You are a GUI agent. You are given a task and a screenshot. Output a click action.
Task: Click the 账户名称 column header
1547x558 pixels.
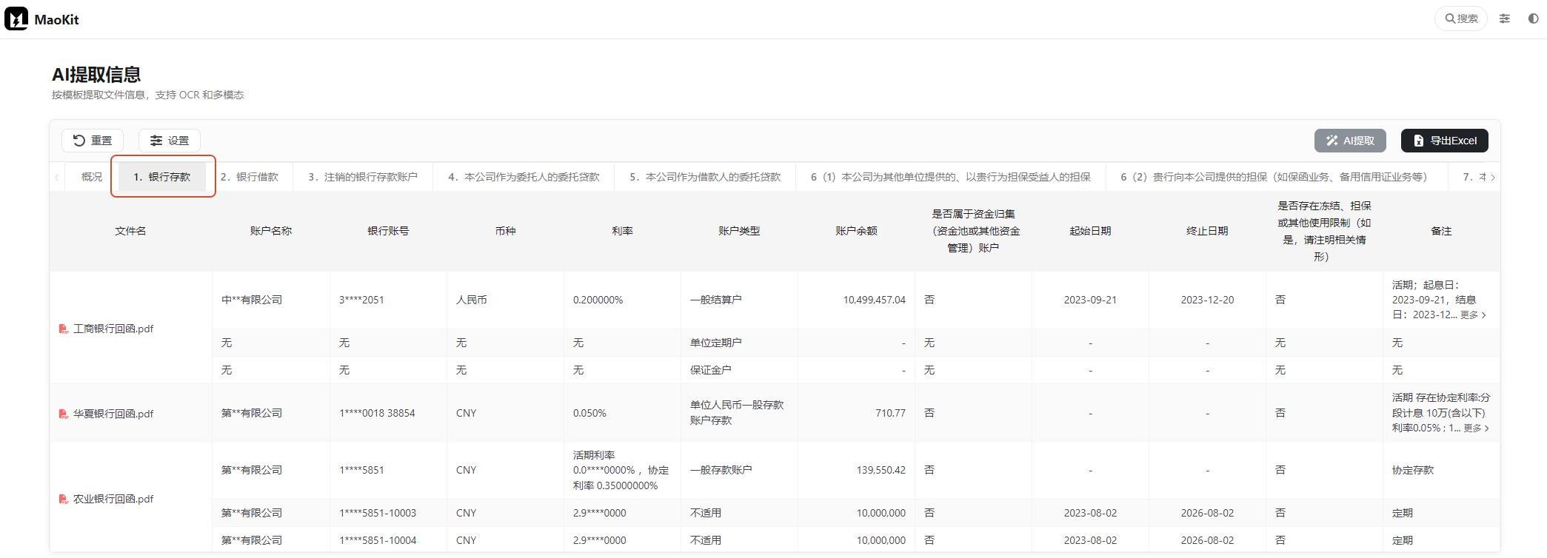point(271,231)
